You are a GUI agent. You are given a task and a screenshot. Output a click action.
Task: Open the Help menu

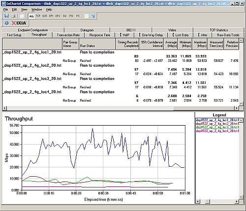click(49, 10)
